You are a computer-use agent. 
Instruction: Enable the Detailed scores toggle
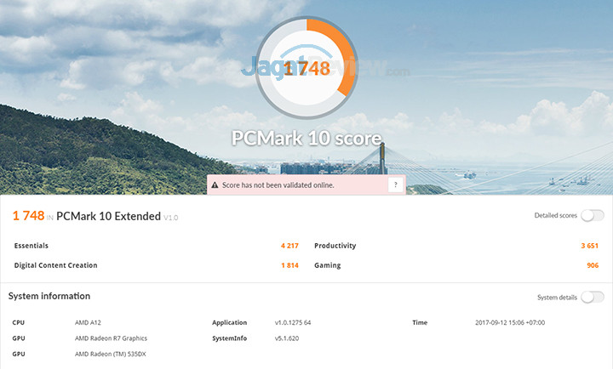tap(593, 216)
